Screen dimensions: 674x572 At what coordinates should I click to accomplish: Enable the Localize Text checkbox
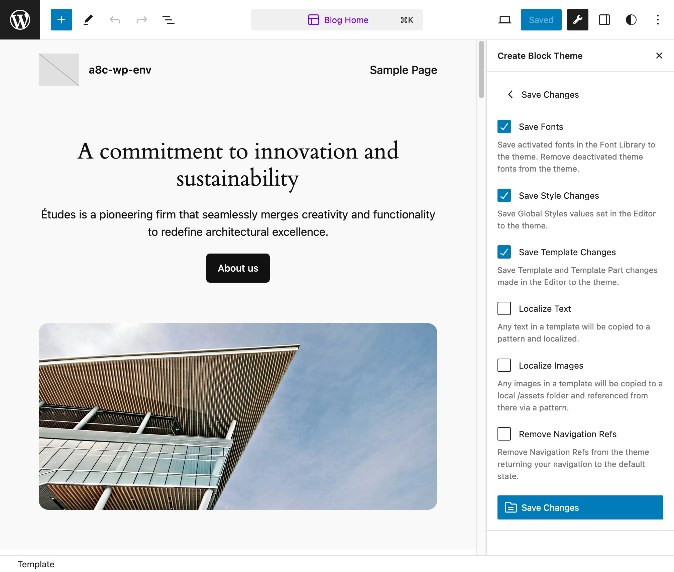504,309
